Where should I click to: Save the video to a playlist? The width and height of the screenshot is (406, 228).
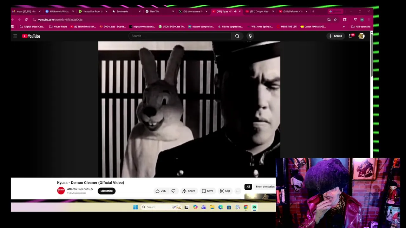point(207,191)
